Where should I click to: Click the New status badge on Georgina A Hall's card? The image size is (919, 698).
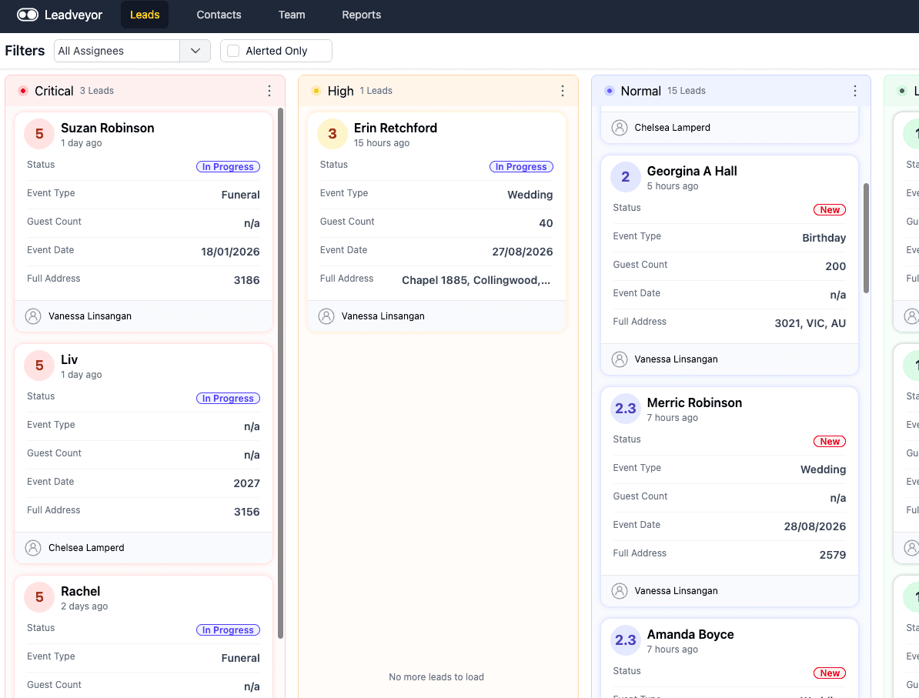point(830,209)
